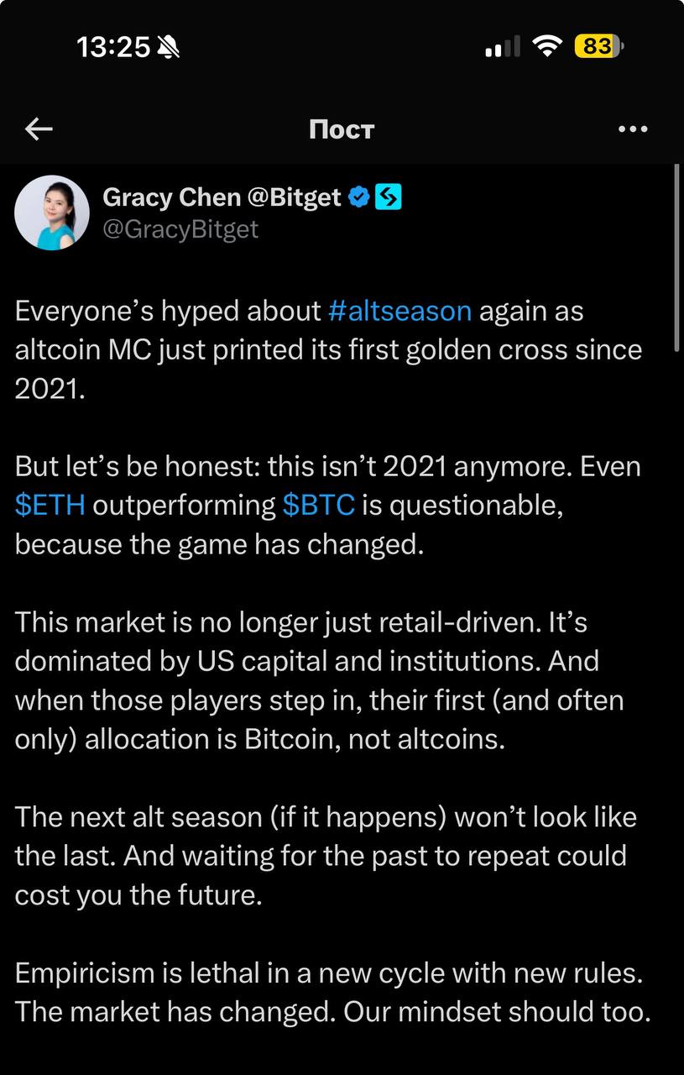Image resolution: width=684 pixels, height=1075 pixels.
Task: Tap the 'The next alt season' paragraph
Action: (x=326, y=856)
